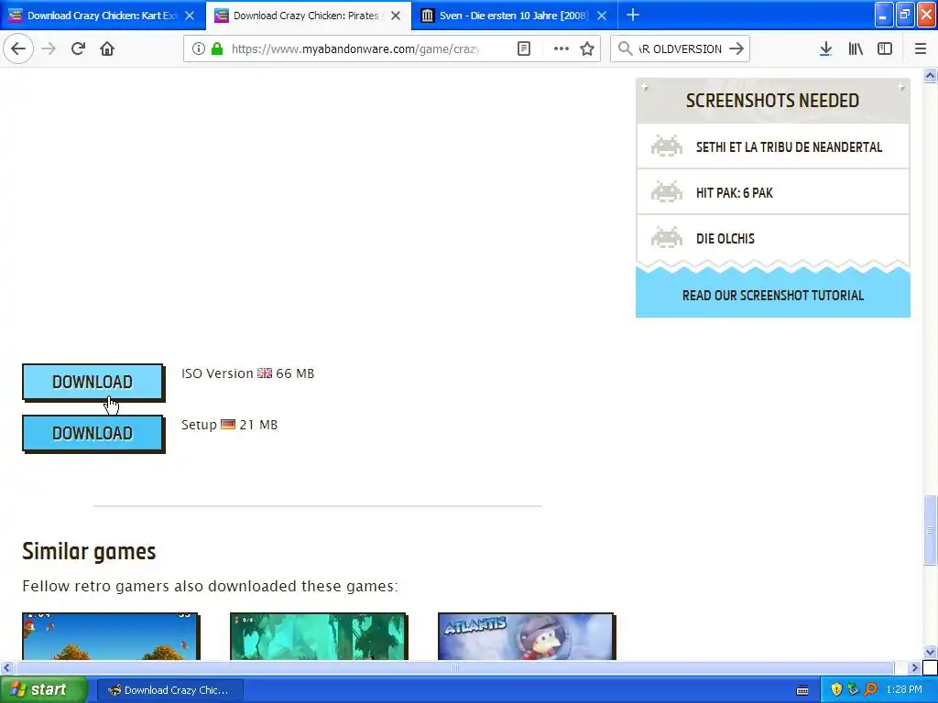Reload the current page
Screen dimensions: 938x703
[x=78, y=49]
